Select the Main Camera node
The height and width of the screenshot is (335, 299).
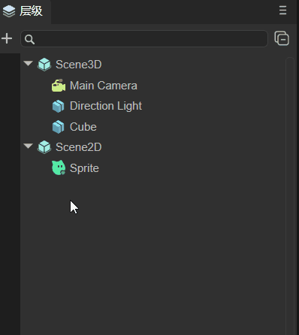pos(104,86)
